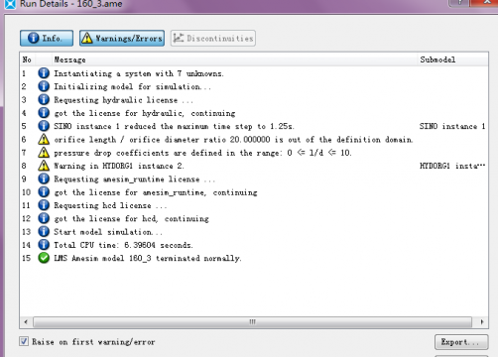Select message 'got the license for amesim_runtime, continuing'
Image resolution: width=498 pixels, height=357 pixels.
click(x=156, y=192)
